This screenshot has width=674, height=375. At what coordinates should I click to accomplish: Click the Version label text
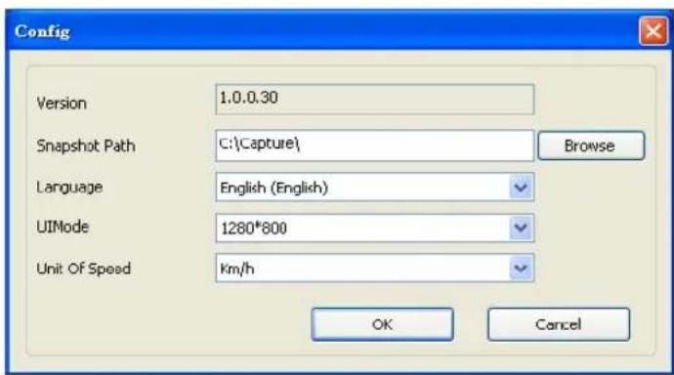[62, 104]
